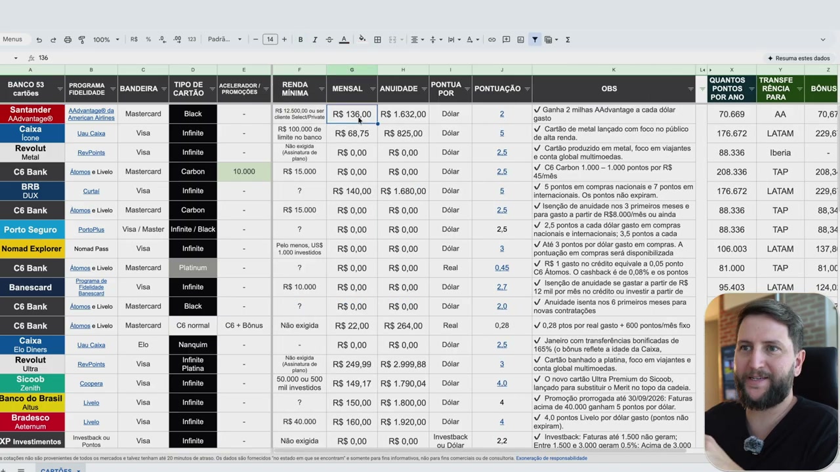
Task: Open text wrapping options
Action: click(x=453, y=39)
